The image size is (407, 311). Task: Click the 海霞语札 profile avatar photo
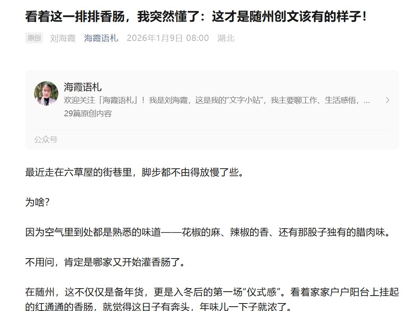coord(46,93)
